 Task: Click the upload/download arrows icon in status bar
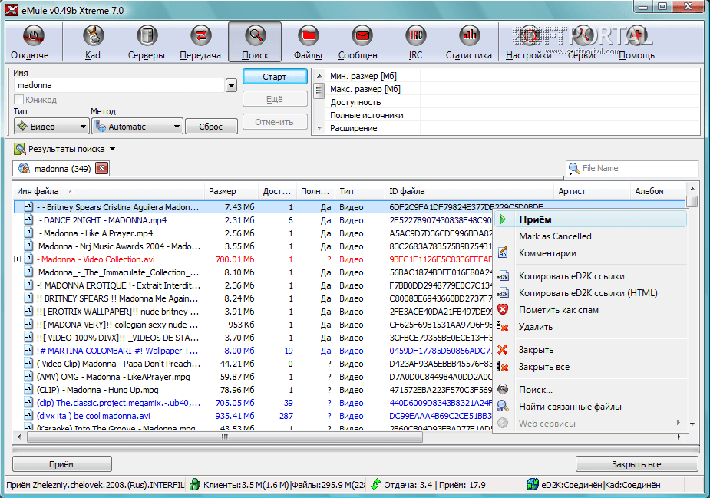(x=375, y=484)
